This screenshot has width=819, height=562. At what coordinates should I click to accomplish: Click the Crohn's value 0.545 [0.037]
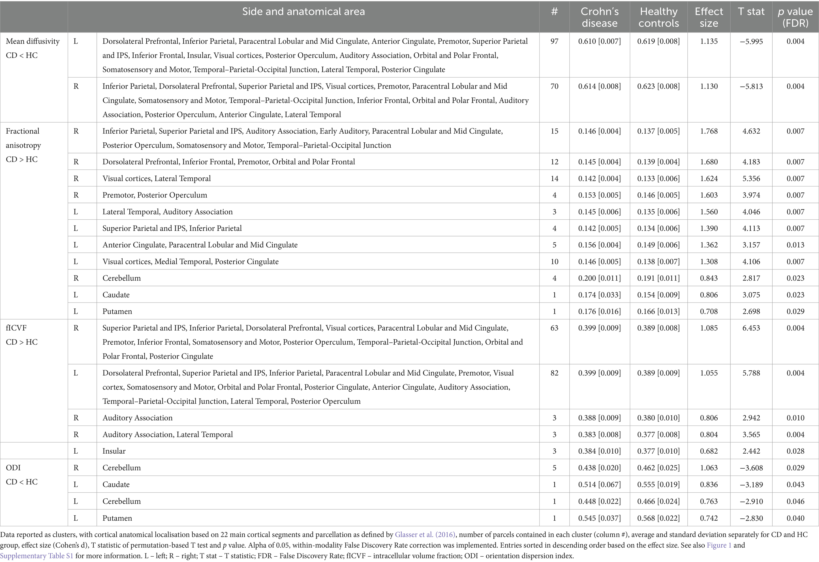coord(599,518)
